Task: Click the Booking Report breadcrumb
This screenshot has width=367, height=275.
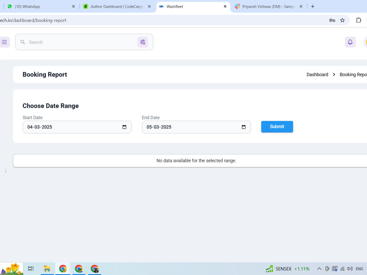Action: pyautogui.click(x=353, y=74)
